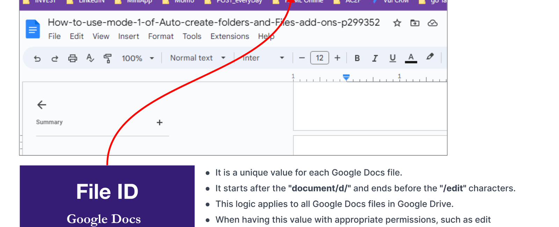Image resolution: width=559 pixels, height=227 pixels.
Task: Check the cloud save status icon
Action: (433, 23)
